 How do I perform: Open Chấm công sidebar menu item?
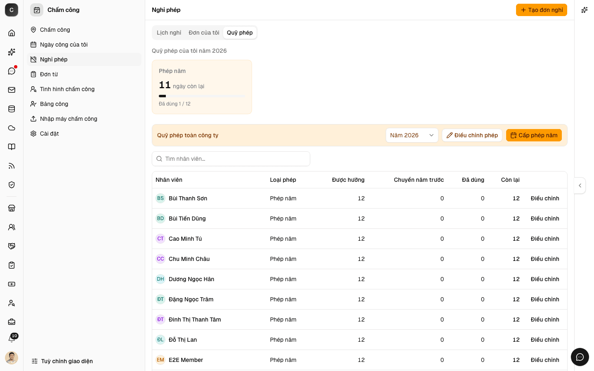(x=84, y=30)
